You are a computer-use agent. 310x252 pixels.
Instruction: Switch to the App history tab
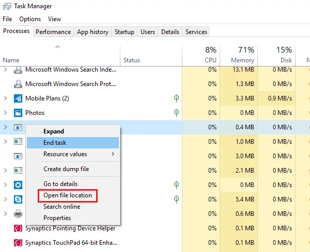coord(92,32)
